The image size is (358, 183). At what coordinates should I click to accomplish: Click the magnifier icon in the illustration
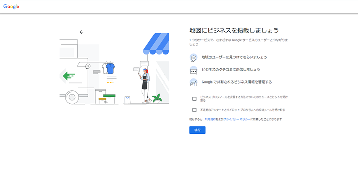click(88, 66)
